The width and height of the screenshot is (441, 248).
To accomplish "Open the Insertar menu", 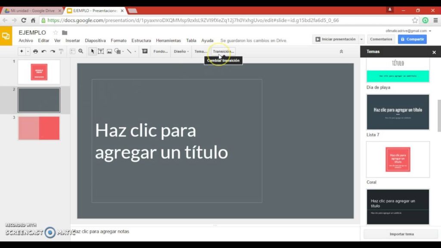I will [72, 40].
